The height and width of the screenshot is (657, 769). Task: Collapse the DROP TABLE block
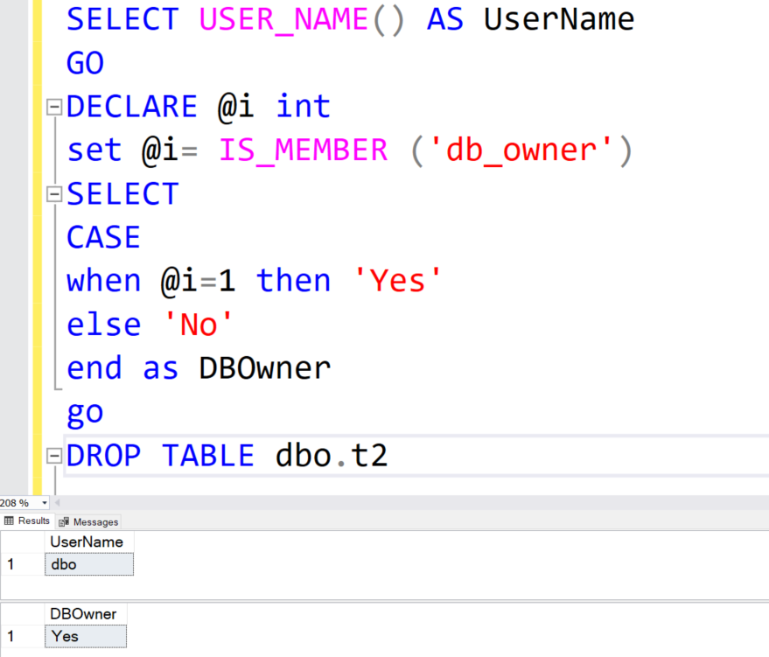click(54, 456)
